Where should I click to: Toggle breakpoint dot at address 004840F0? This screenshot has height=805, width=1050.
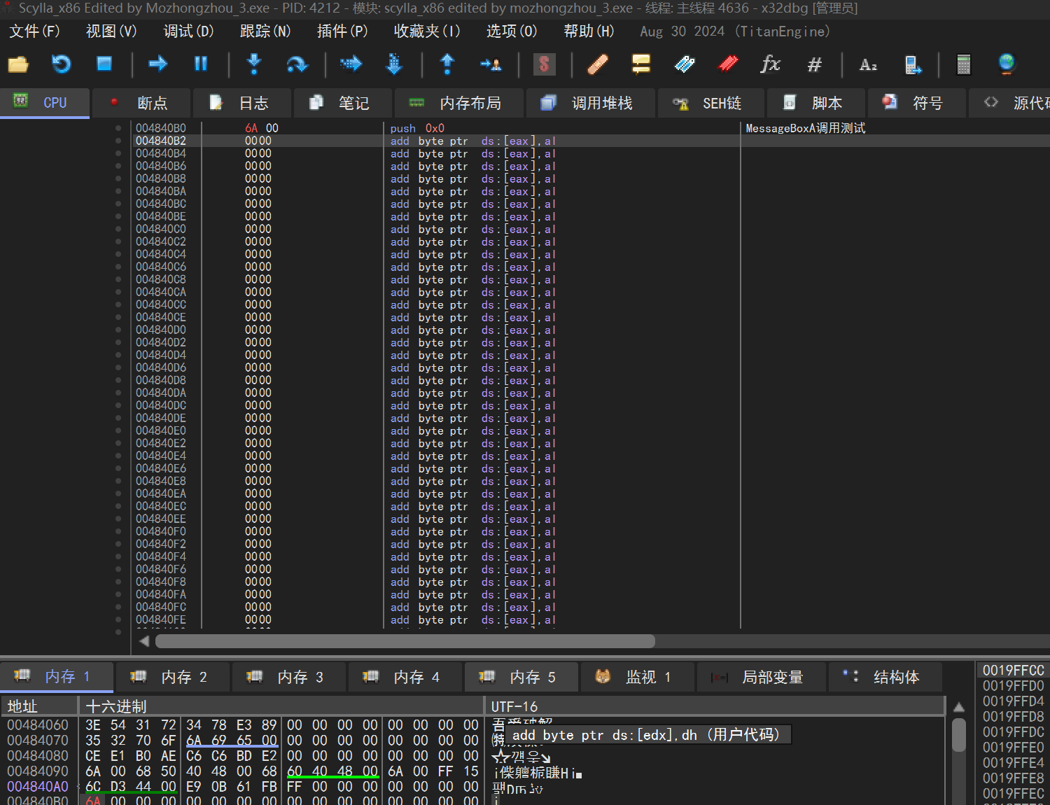[118, 531]
